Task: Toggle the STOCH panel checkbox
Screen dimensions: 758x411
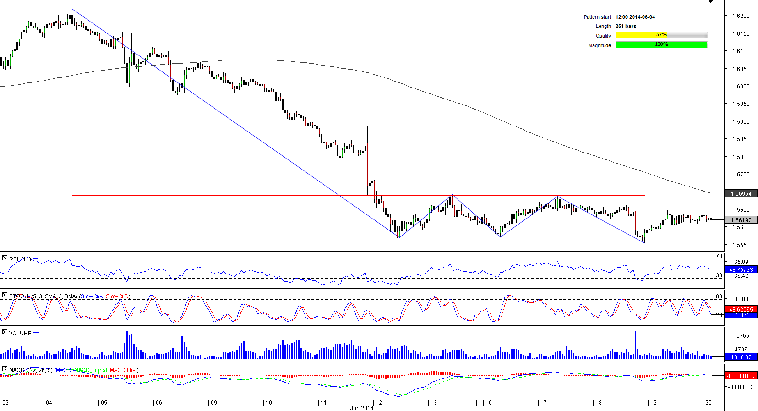Action: [5, 296]
